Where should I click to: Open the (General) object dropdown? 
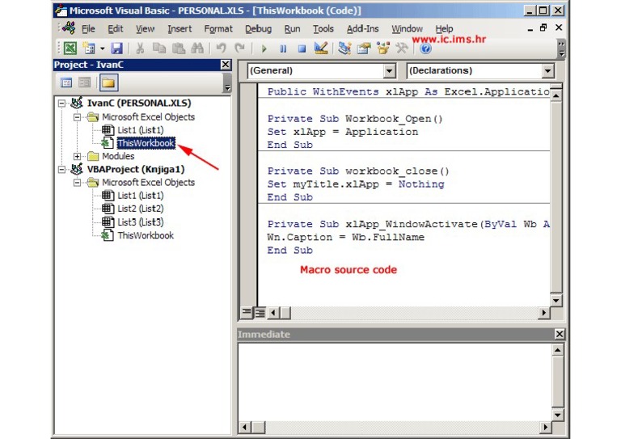click(x=391, y=71)
